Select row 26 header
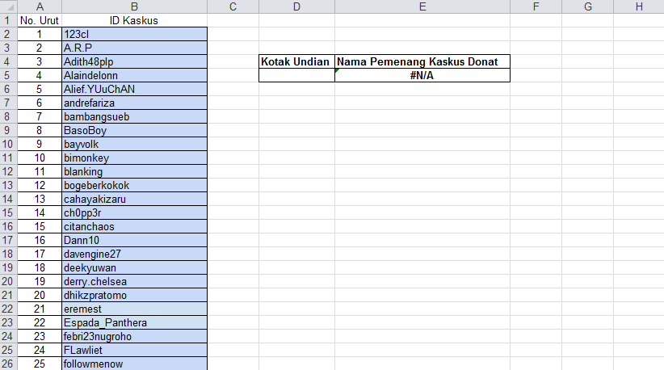This screenshot has height=370, width=664. [x=8, y=364]
